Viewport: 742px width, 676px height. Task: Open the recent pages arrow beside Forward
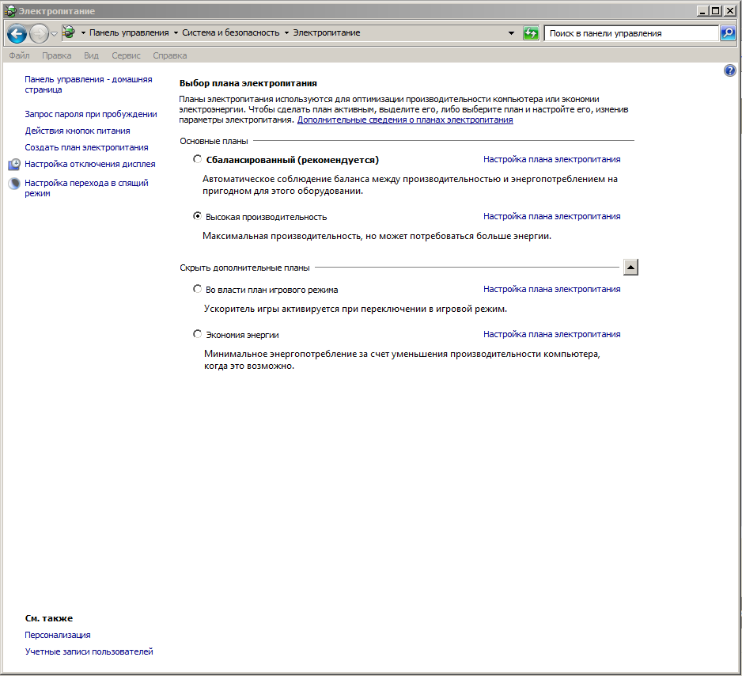[54, 33]
